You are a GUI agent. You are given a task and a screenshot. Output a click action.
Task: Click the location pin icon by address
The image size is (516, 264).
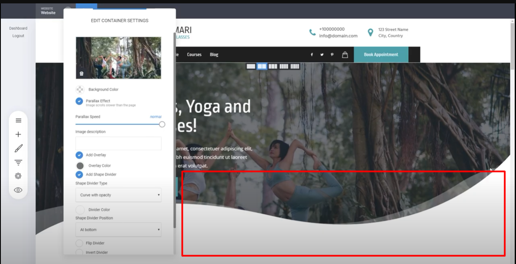[370, 32]
